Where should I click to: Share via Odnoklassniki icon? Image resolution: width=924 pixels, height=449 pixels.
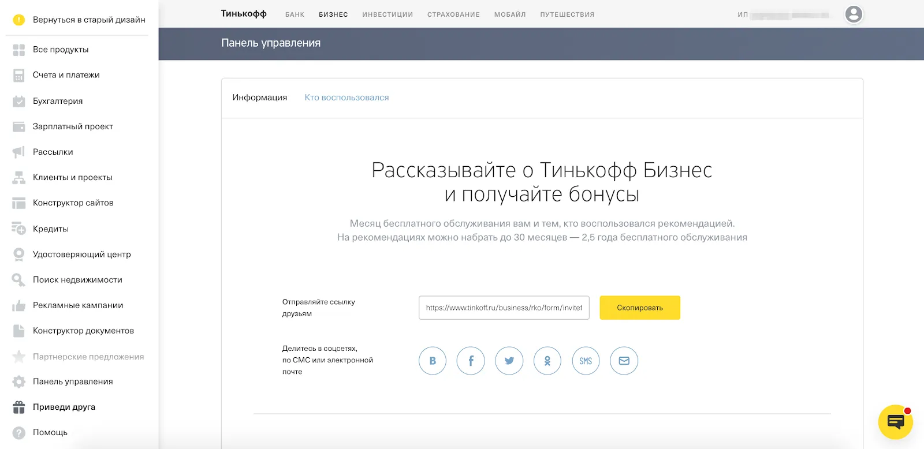click(547, 361)
